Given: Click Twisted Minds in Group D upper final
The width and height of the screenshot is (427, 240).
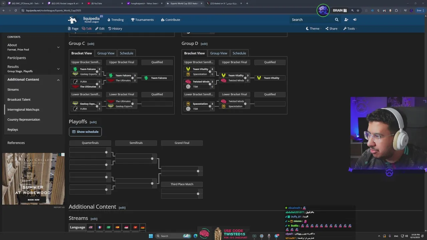Looking at the screenshot, I should pyautogui.click(x=236, y=81).
